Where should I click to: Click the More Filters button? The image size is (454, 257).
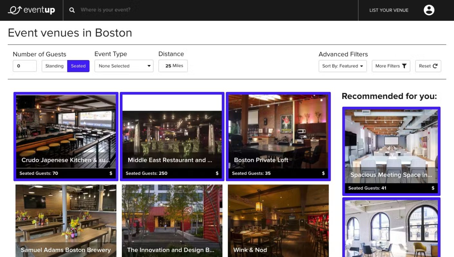pos(391,66)
